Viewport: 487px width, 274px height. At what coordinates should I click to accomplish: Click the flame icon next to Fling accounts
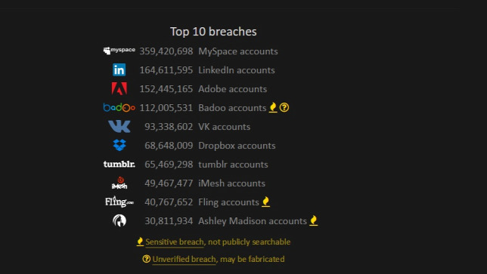click(265, 202)
